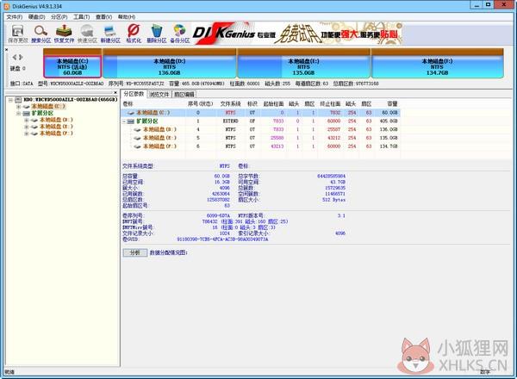
Task: Click the 备份分区 (Backup partition) toolbar icon
Action: [180, 34]
